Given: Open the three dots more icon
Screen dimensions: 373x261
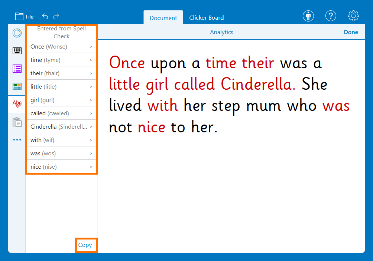Looking at the screenshot, I should tap(17, 140).
